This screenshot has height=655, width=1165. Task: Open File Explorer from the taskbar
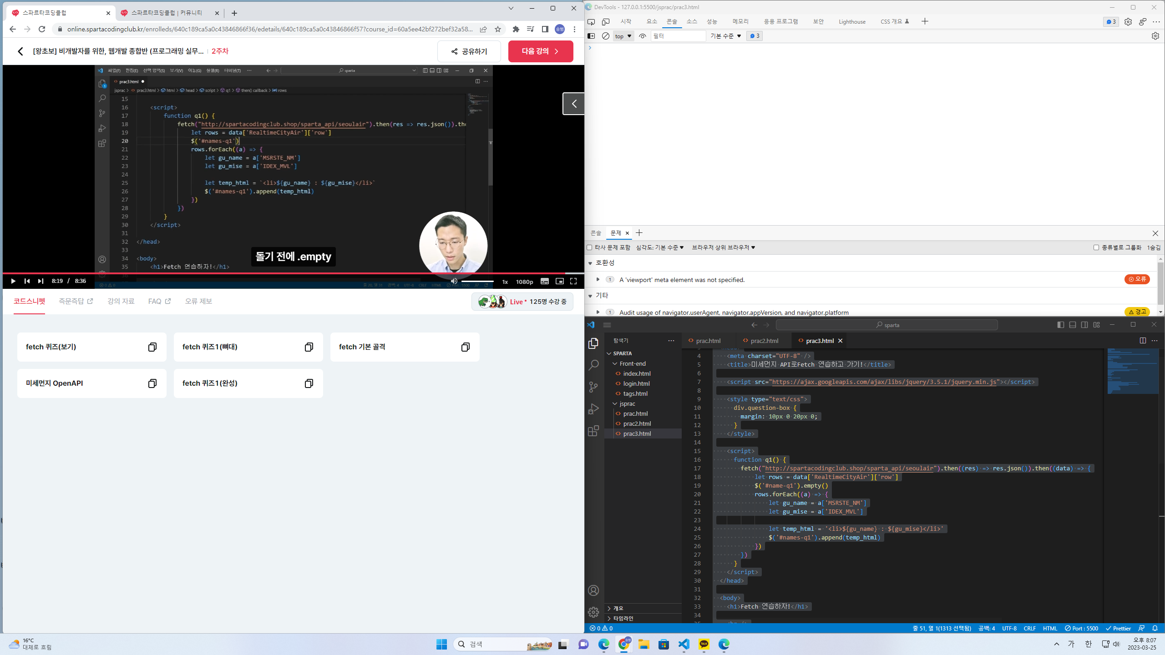pyautogui.click(x=643, y=644)
